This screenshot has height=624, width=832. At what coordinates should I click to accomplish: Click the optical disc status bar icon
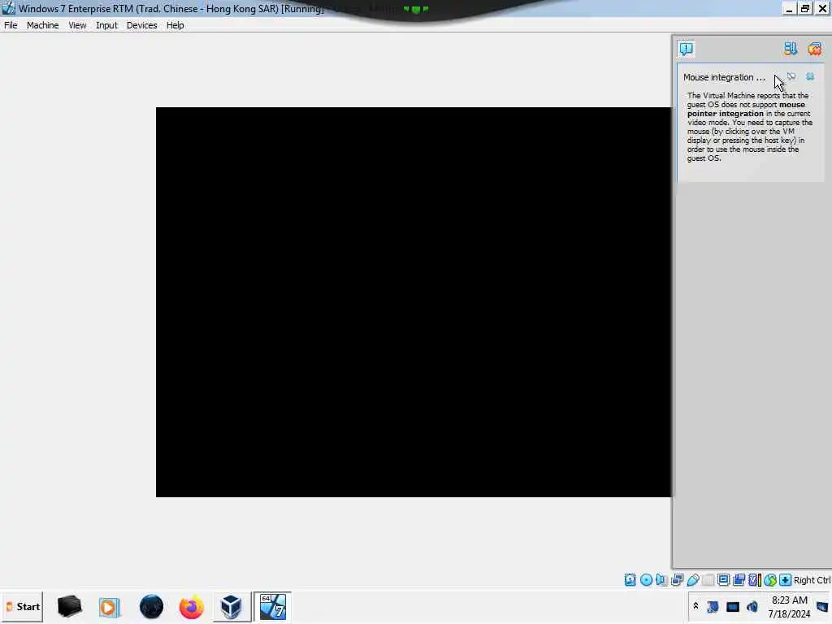tap(646, 580)
